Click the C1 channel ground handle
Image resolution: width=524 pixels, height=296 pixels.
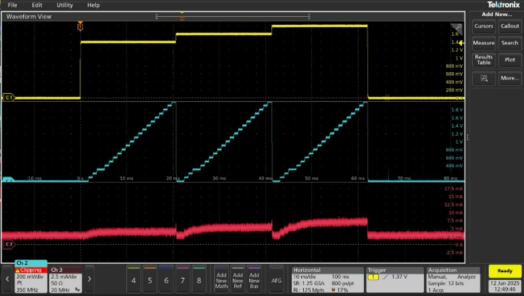[8, 98]
